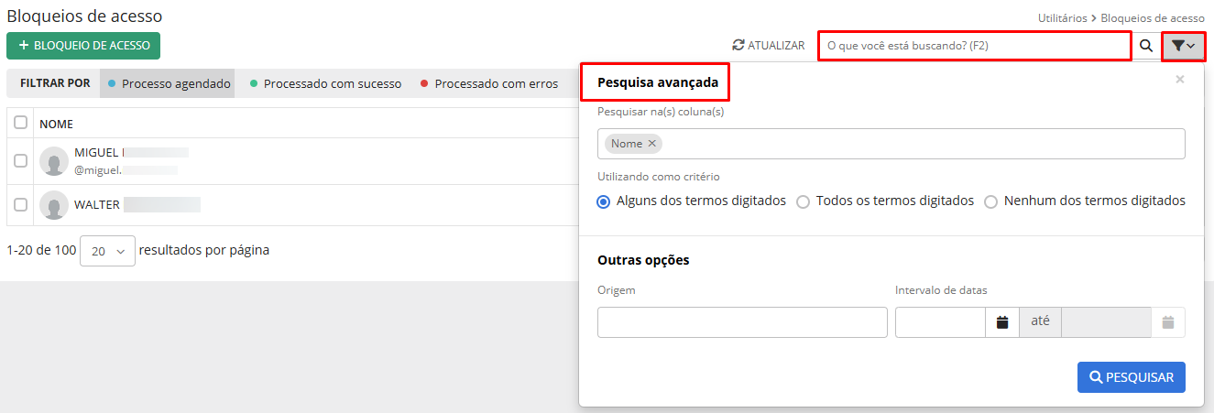
Task: Tick the select-all checkbox in header
Action: point(20,123)
